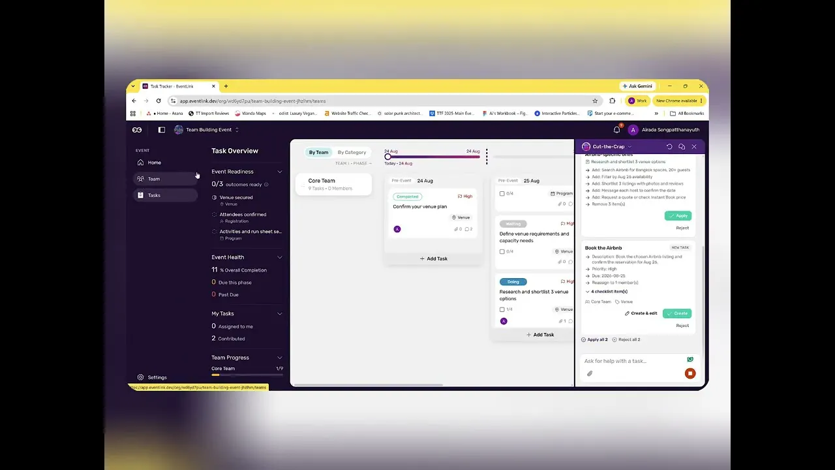Viewport: 835px width, 470px height.
Task: Go back in the browser
Action: coord(134,101)
